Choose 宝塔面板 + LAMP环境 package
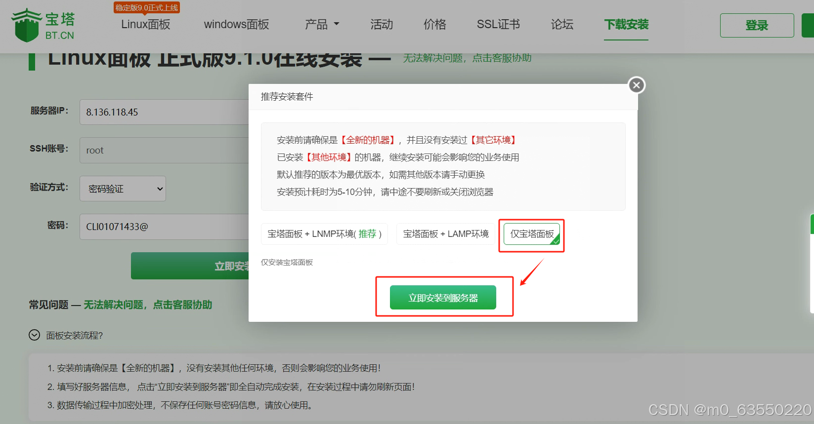Screen dimensions: 814x424 tap(445, 234)
